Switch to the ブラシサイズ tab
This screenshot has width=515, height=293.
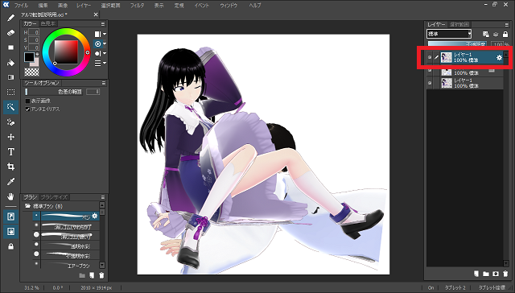tap(54, 197)
